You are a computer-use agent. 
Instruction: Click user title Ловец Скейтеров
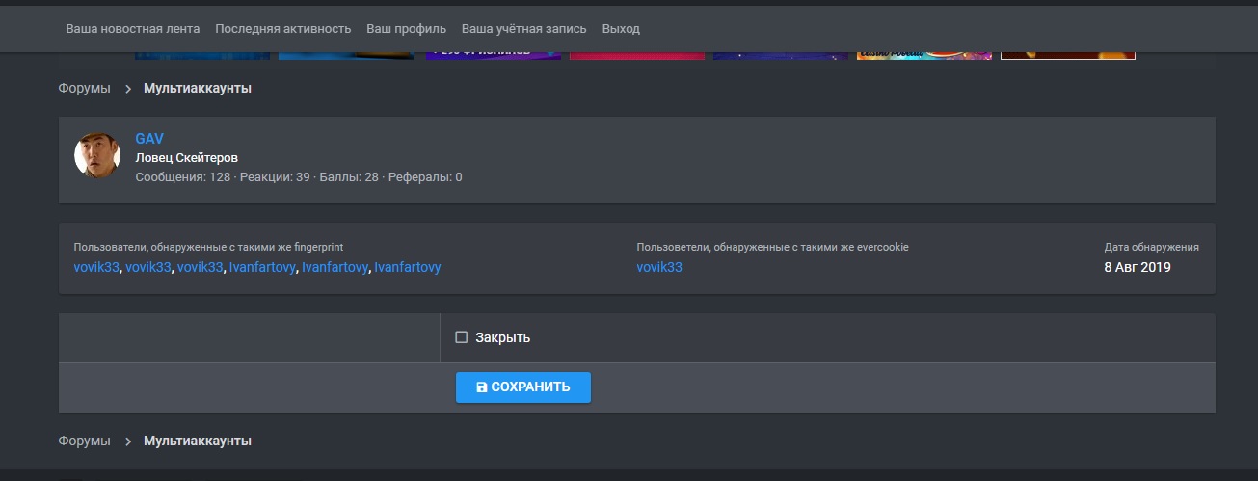pyautogui.click(x=187, y=157)
